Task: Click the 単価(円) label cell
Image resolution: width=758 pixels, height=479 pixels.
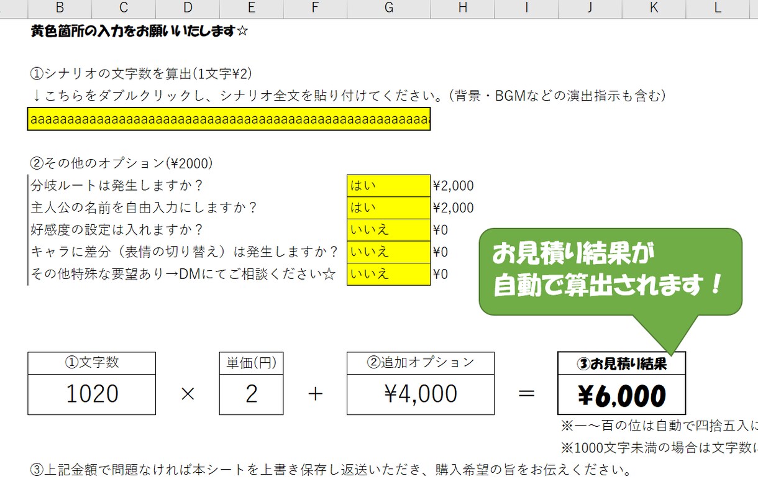Action: coord(251,363)
